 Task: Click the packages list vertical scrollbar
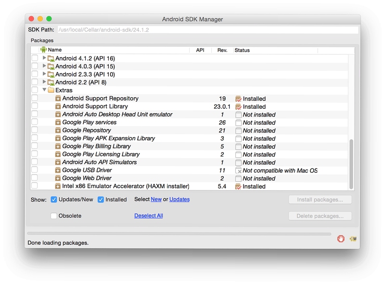[351, 164]
